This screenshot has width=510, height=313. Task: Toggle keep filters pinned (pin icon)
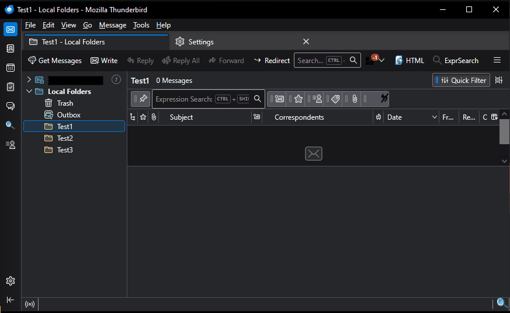click(x=141, y=99)
